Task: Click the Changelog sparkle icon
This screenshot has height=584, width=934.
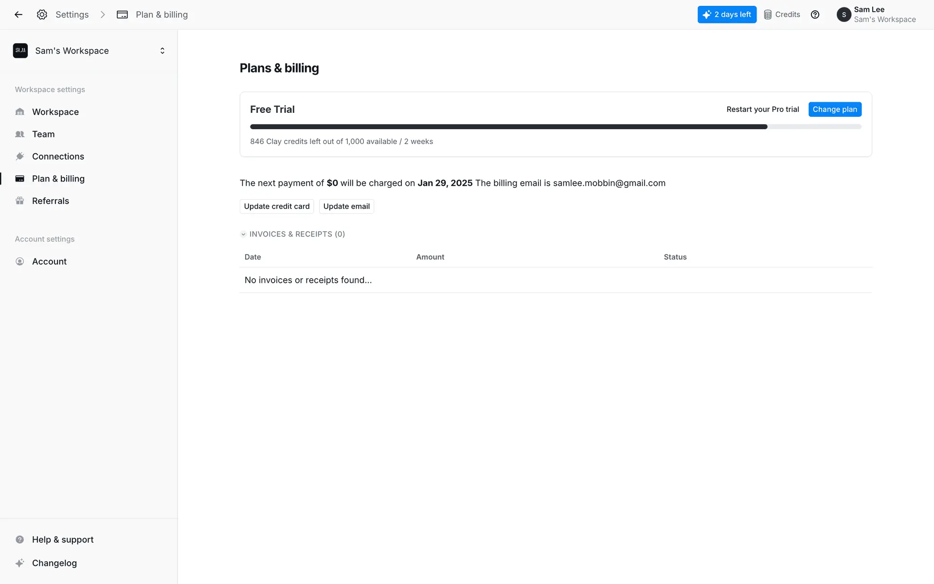Action: point(19,563)
